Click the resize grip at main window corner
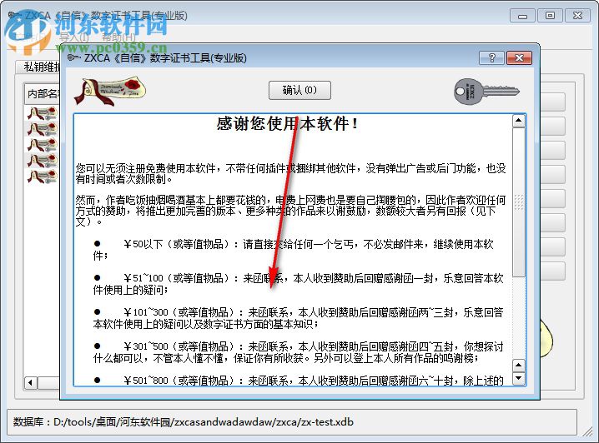The image size is (599, 443). [586, 431]
